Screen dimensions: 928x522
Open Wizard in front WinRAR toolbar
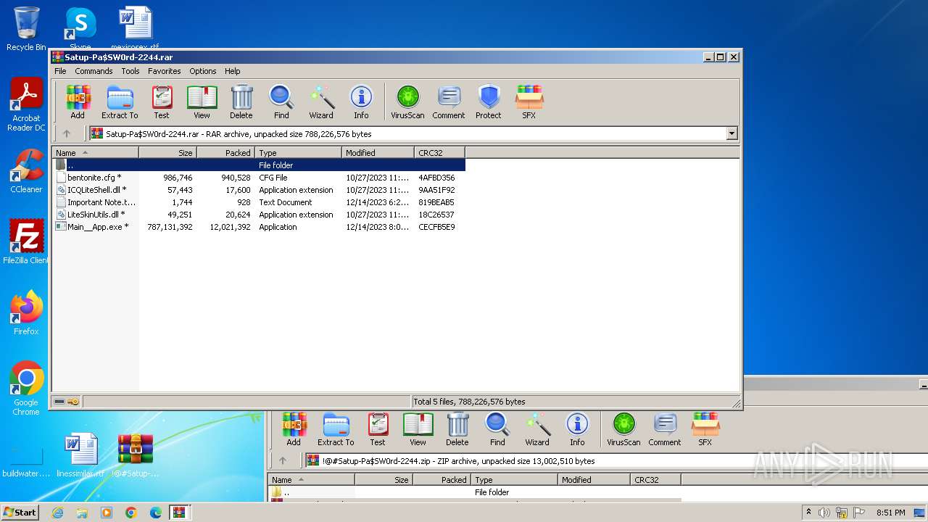click(x=321, y=102)
